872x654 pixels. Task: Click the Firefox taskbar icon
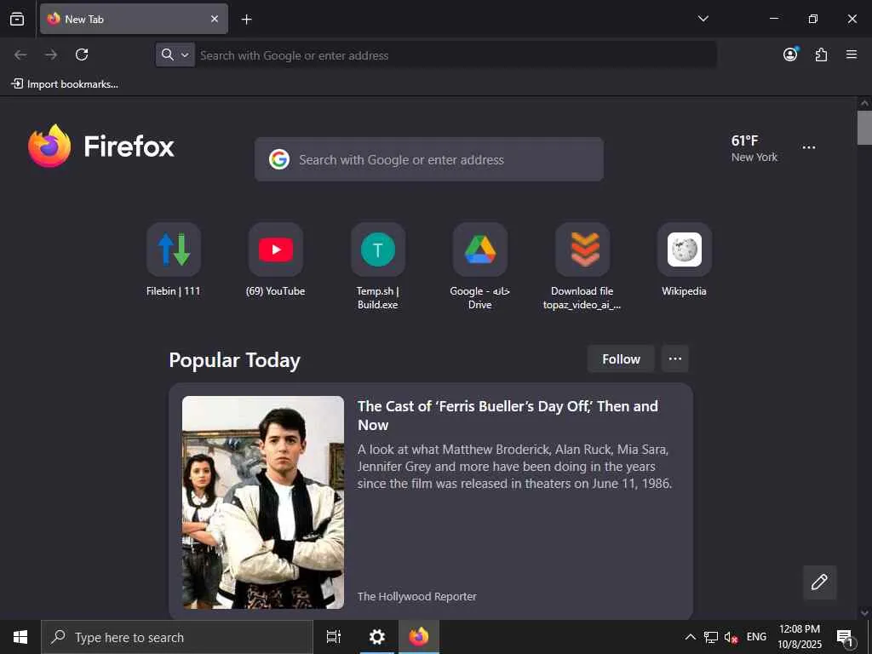click(x=418, y=637)
